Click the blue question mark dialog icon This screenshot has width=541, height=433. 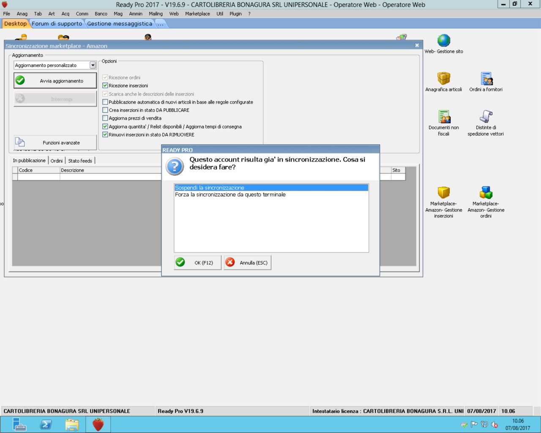[175, 166]
